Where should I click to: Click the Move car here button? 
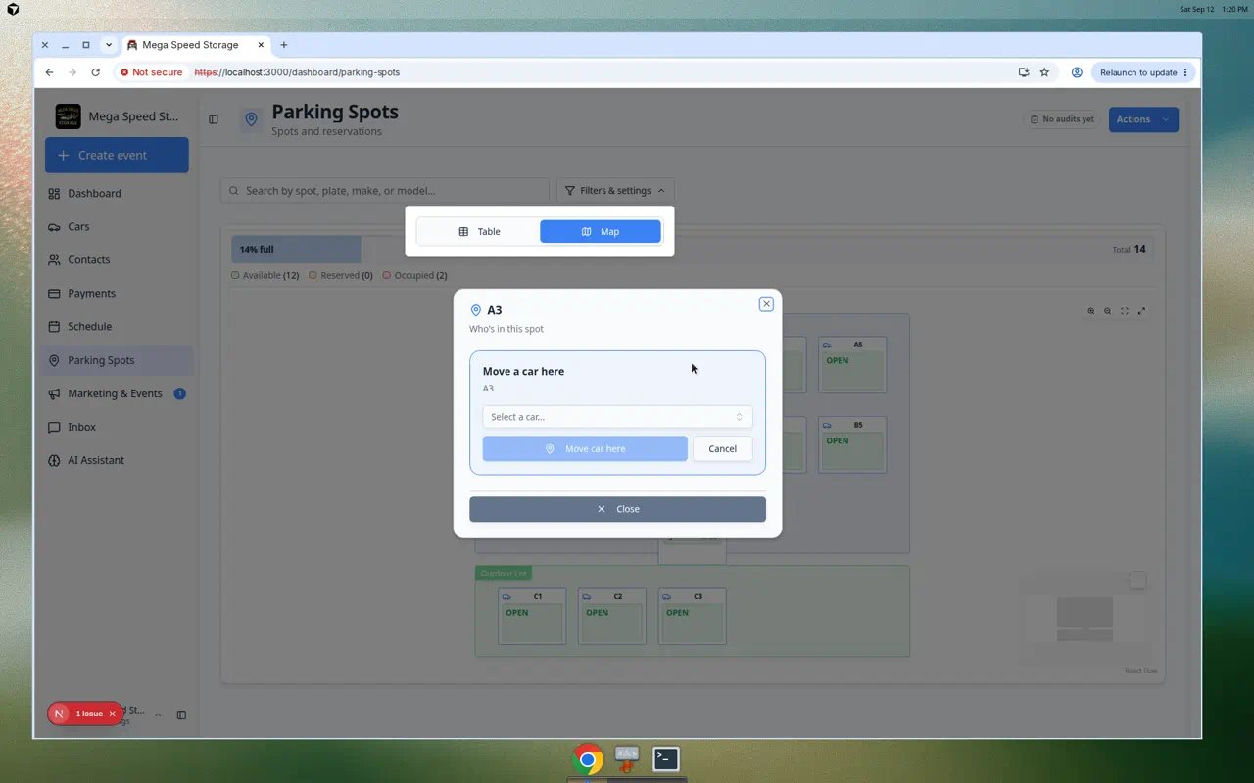coord(585,448)
